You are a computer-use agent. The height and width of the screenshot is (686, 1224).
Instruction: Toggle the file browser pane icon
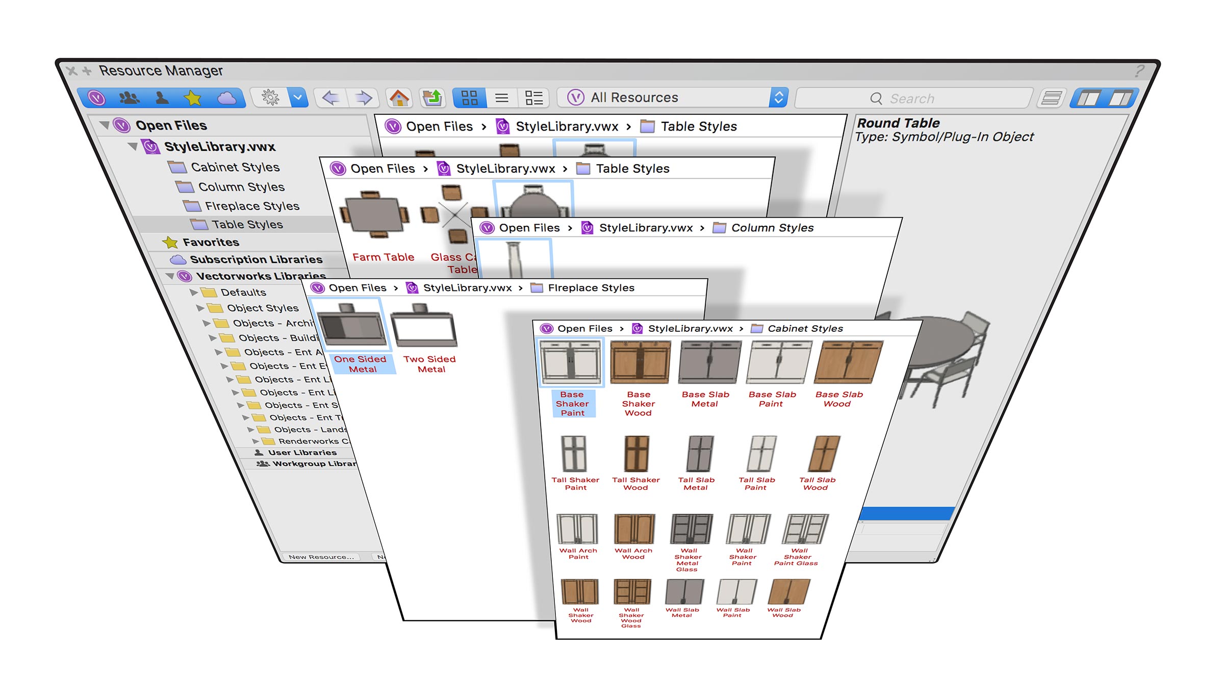coord(1088,98)
